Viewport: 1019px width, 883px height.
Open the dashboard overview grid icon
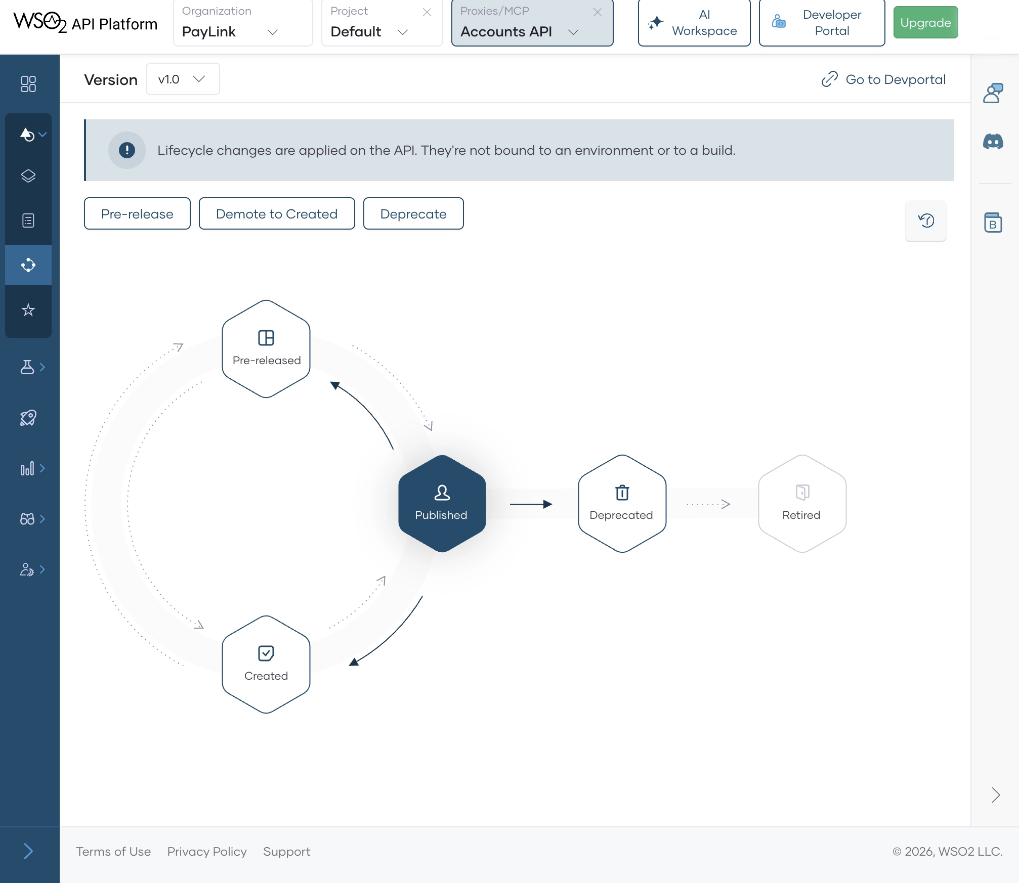[28, 84]
